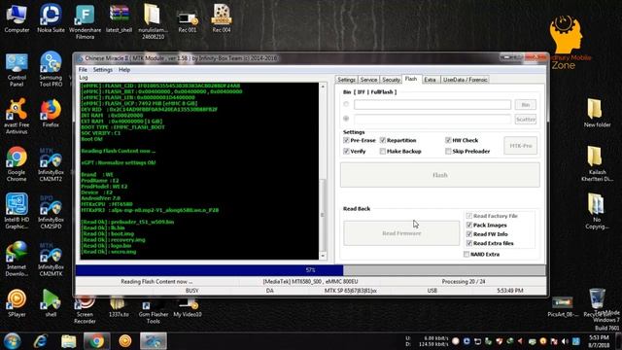Image resolution: width=622 pixels, height=350 pixels.
Task: Open the latest_shell archive icon
Action: [119, 18]
